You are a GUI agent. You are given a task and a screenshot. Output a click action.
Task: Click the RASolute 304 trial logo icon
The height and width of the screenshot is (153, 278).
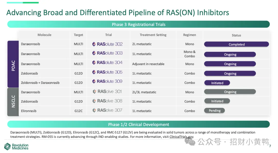click(94, 63)
